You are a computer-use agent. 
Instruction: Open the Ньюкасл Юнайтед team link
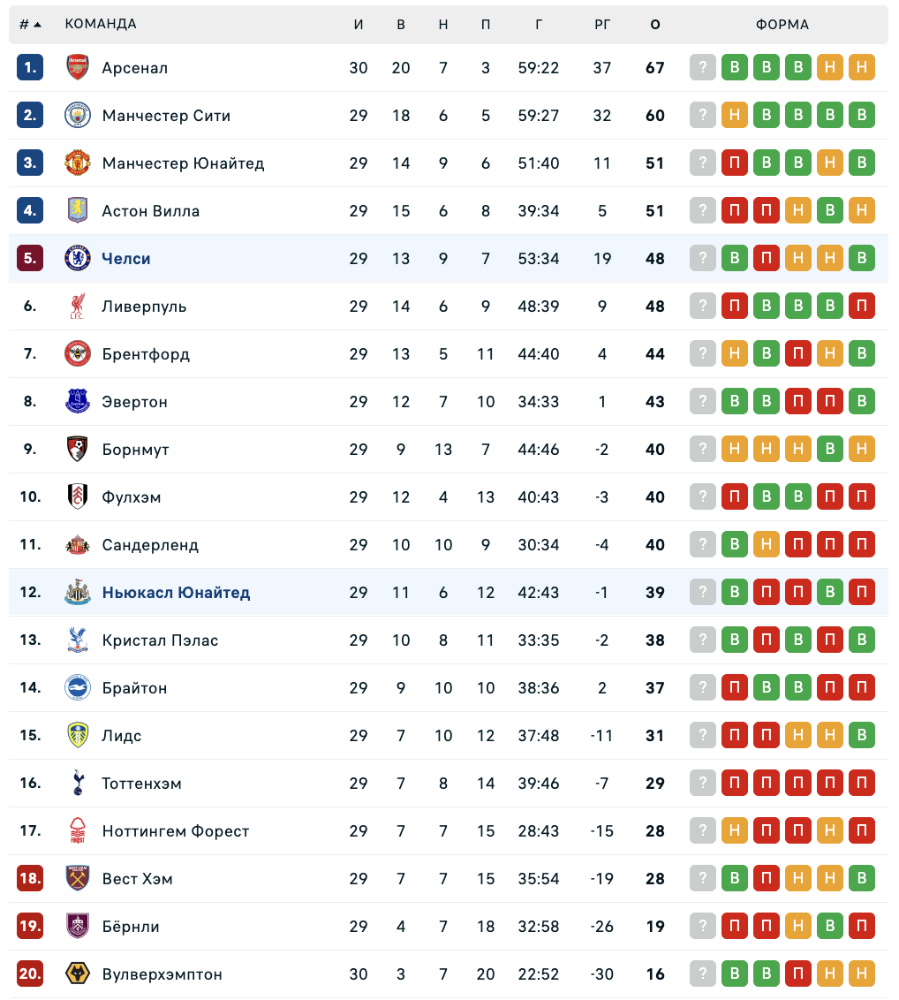coord(176,593)
